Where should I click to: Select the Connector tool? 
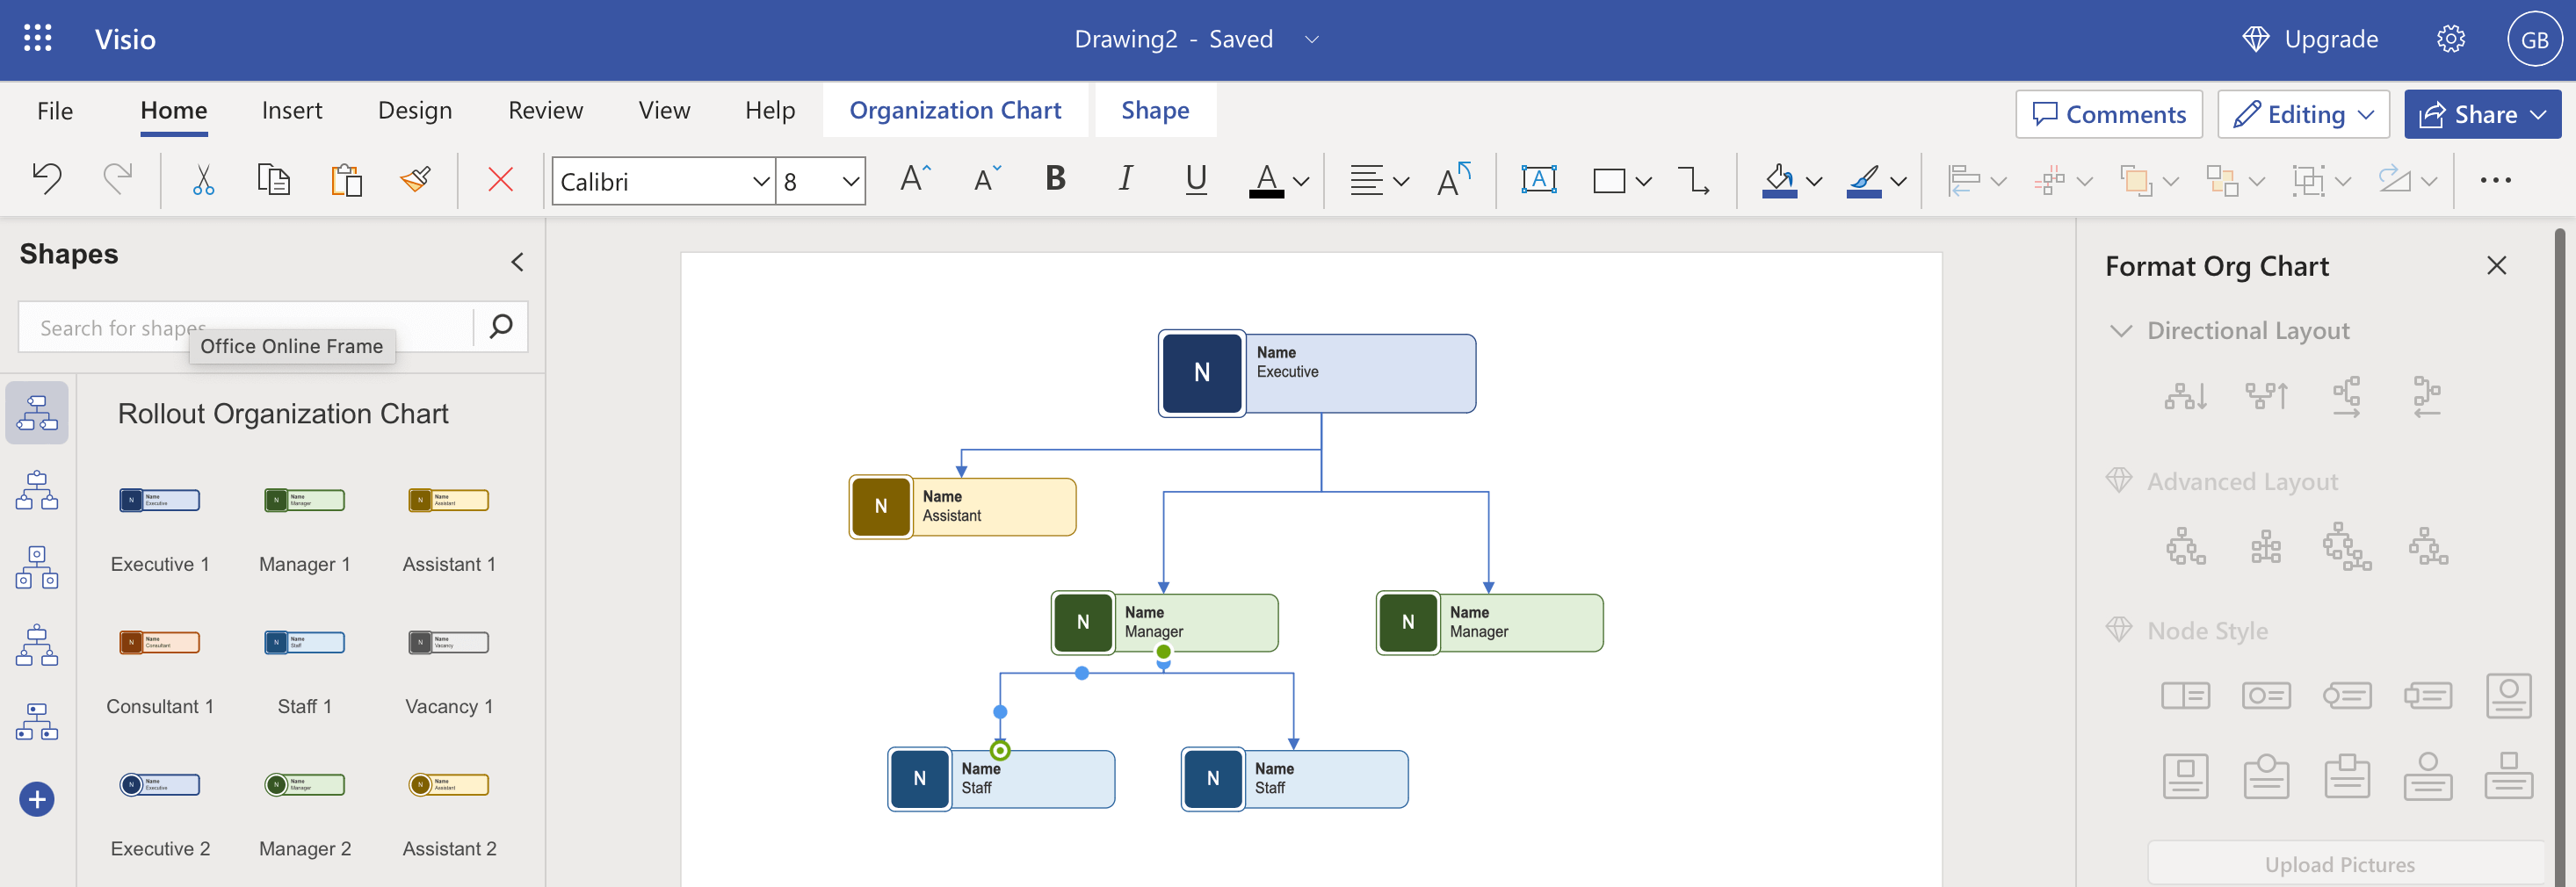[1694, 180]
